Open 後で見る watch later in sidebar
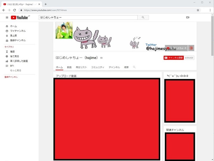 click(x=12, y=56)
